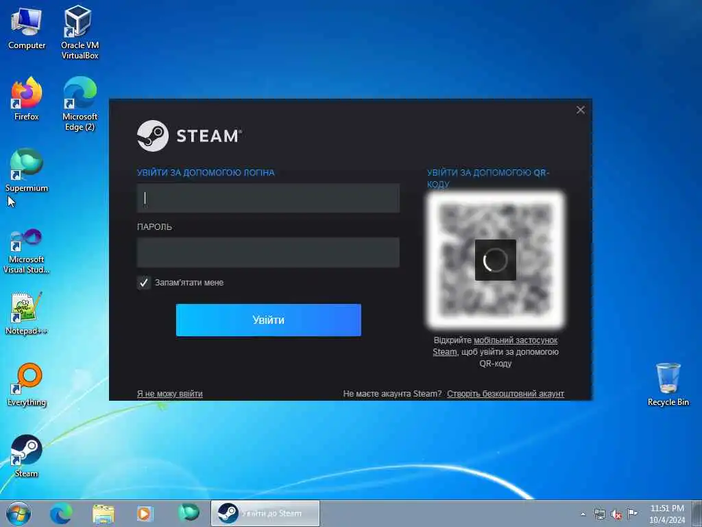Open Firefox from the desktop
The width and height of the screenshot is (702, 527).
tap(27, 99)
